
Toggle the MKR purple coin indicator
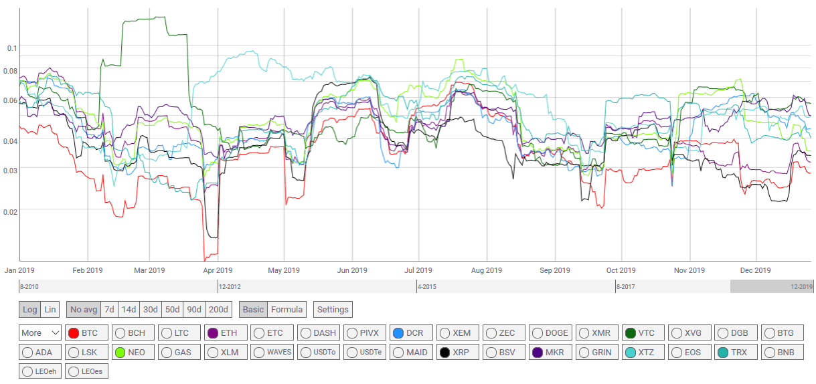(x=538, y=352)
